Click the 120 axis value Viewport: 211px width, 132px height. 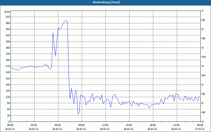point(8,97)
